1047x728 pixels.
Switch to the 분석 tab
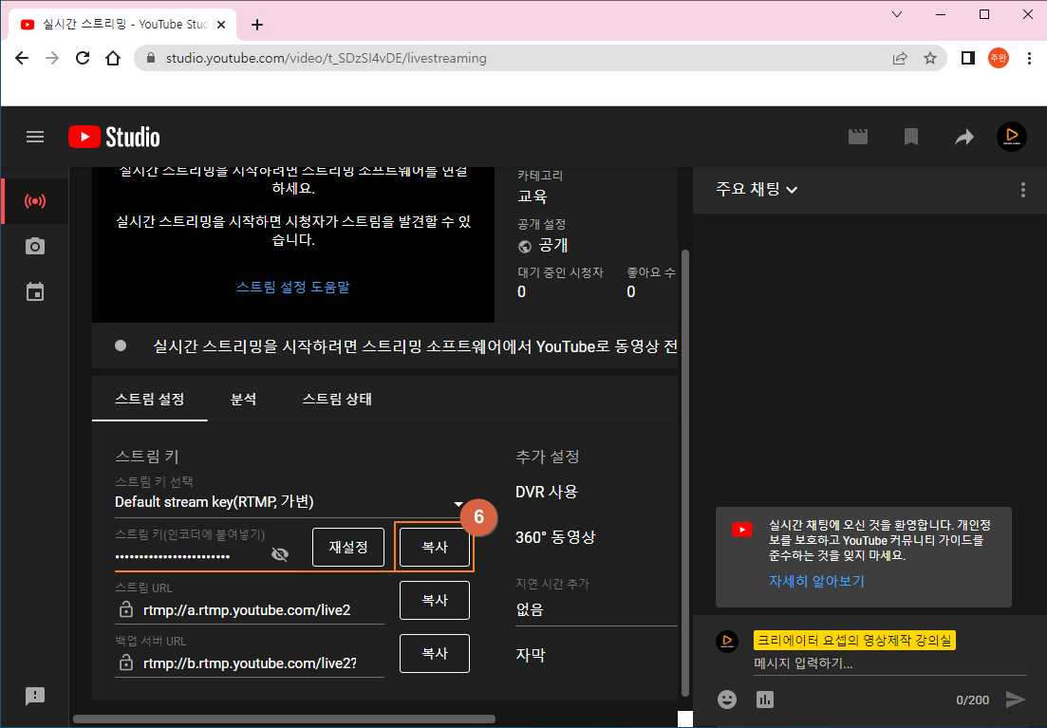[243, 399]
